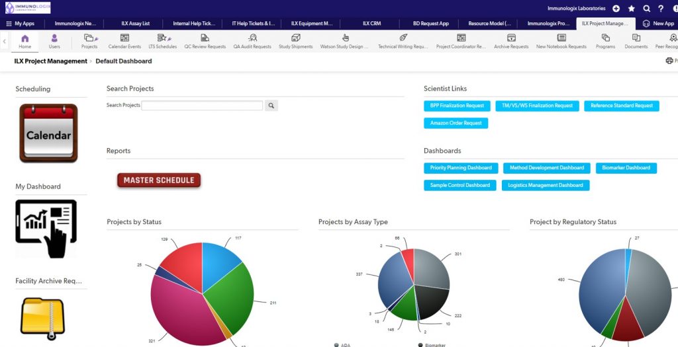
Task: Click black slice labeled 222 in Assay Type
Action: (x=432, y=302)
